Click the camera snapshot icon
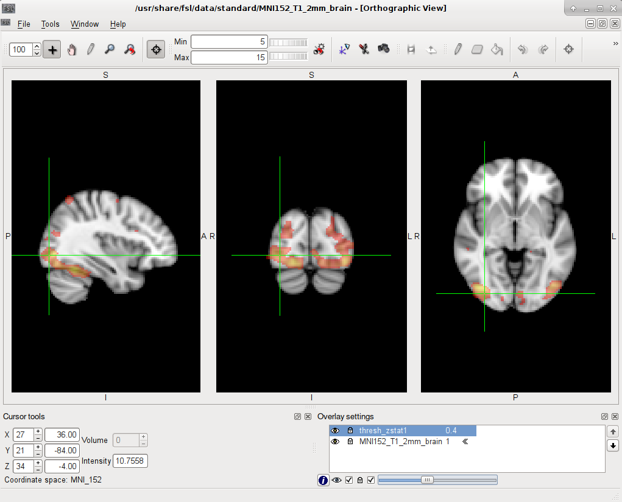 click(x=384, y=49)
